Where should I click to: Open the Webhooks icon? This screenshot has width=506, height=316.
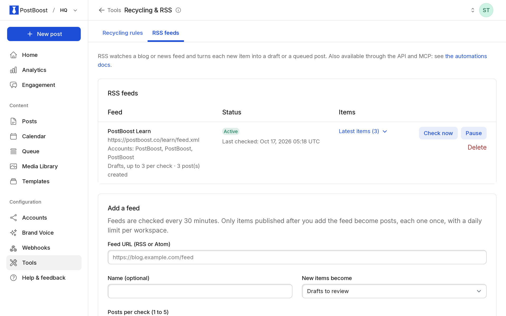click(x=13, y=248)
